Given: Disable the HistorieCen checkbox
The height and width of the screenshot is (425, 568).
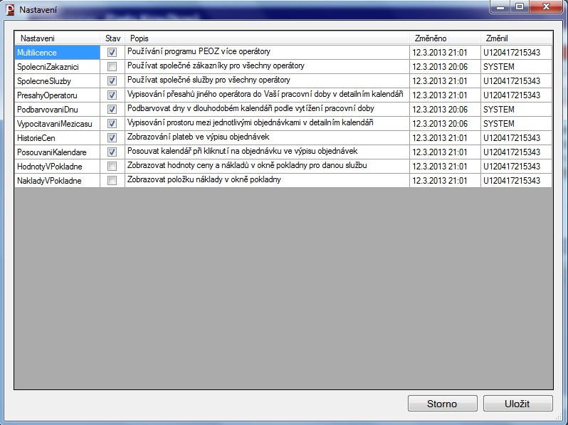Looking at the screenshot, I should [112, 137].
